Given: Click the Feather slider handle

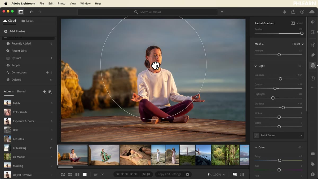Looking at the screenshot, I should (x=302, y=33).
